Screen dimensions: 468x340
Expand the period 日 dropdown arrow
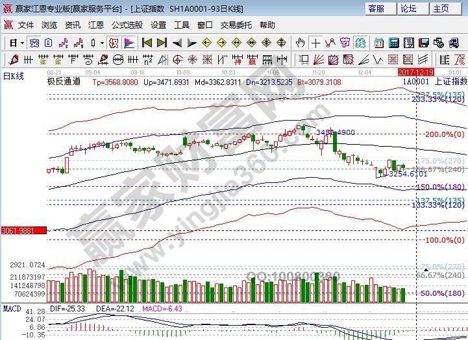click(22, 43)
